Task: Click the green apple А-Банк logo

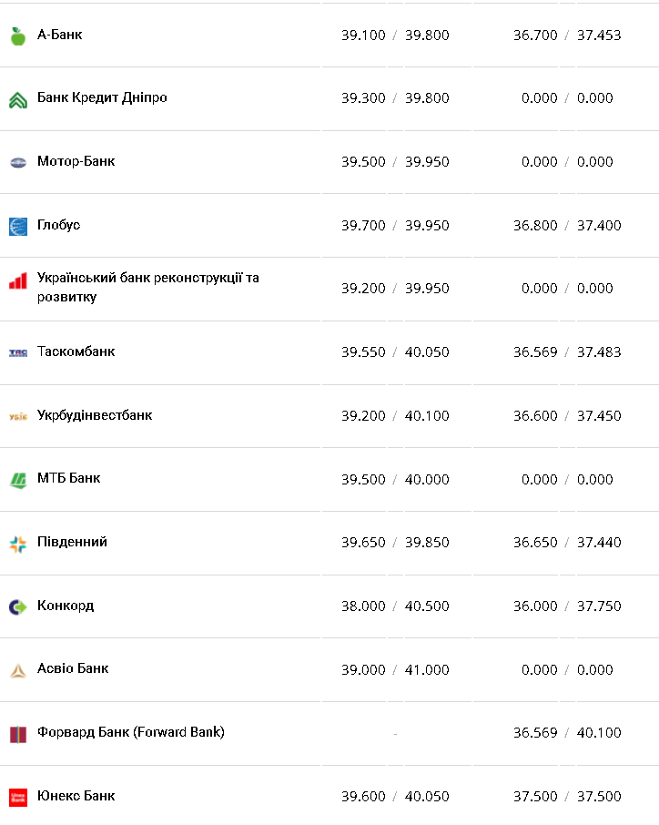Action: coord(18,36)
